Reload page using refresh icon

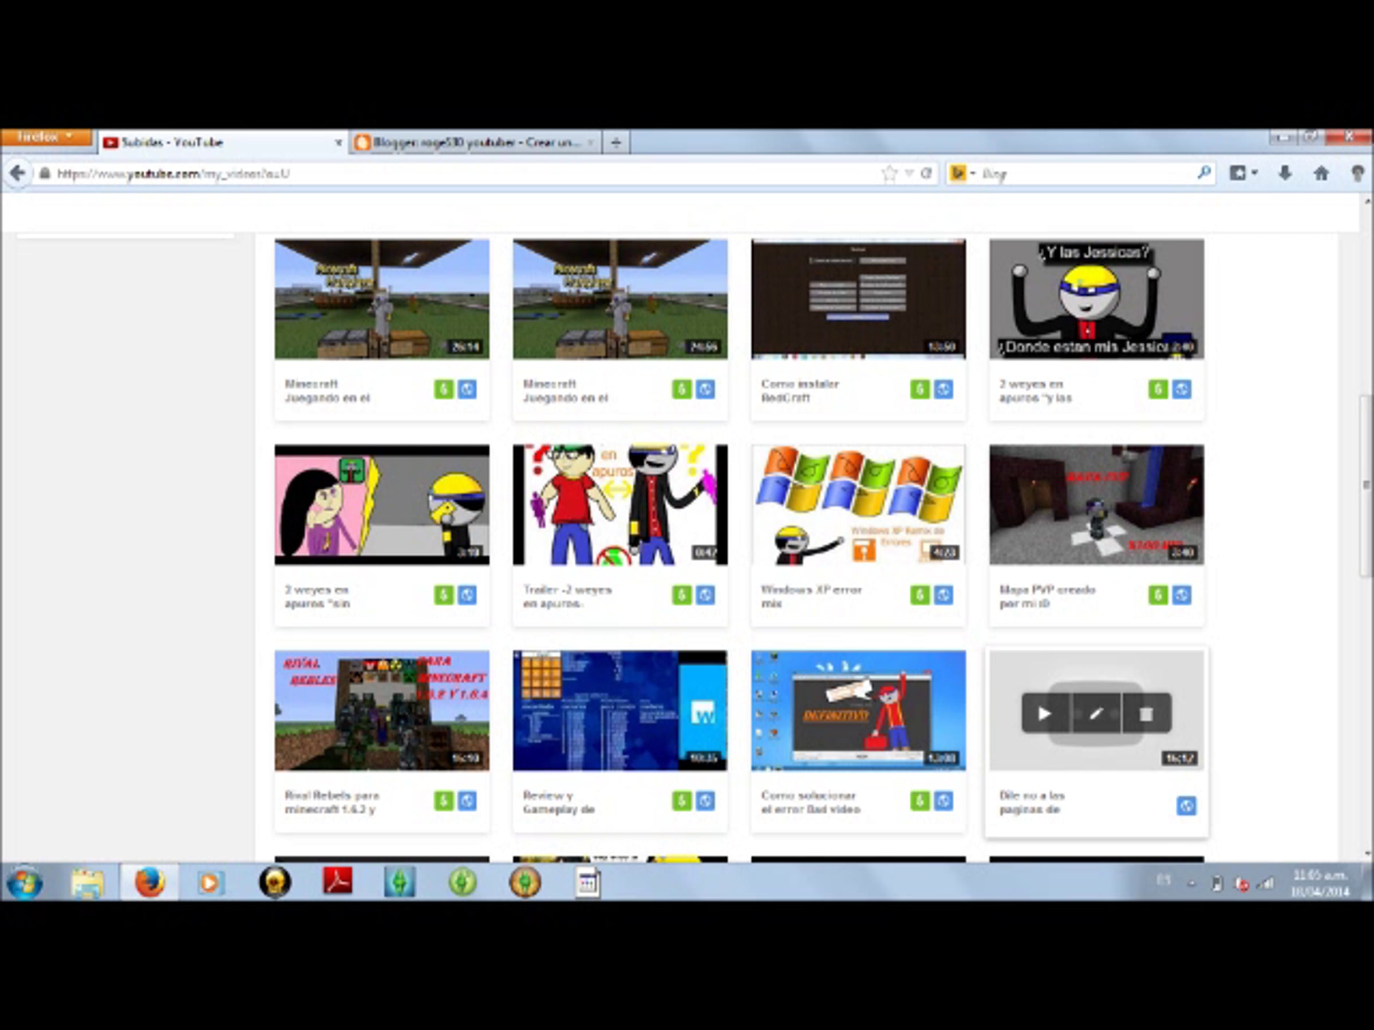click(x=926, y=173)
